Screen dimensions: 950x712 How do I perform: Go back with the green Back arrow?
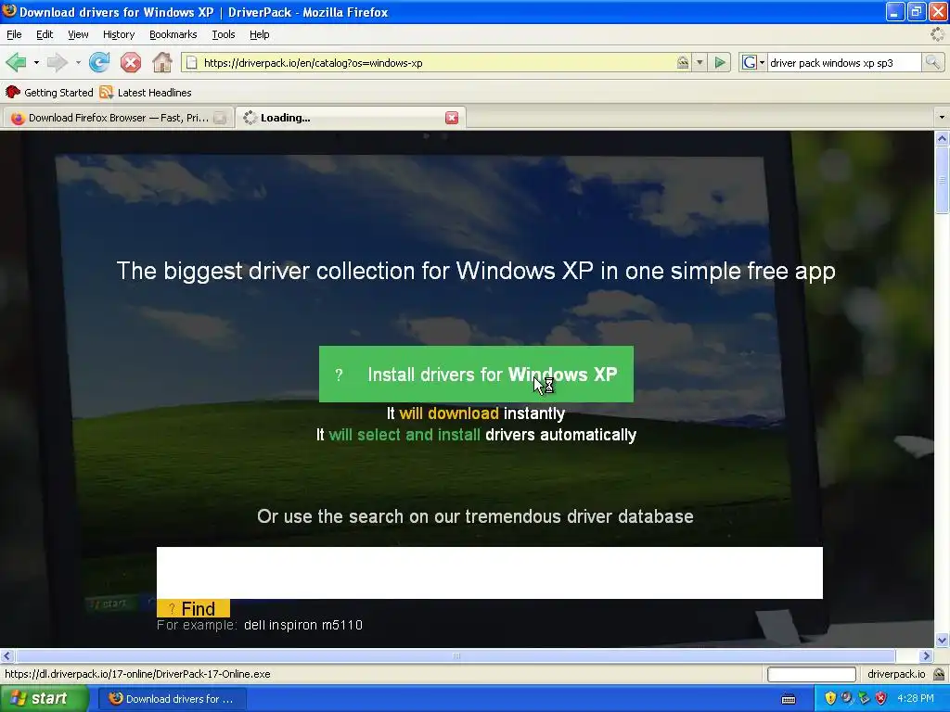16,62
